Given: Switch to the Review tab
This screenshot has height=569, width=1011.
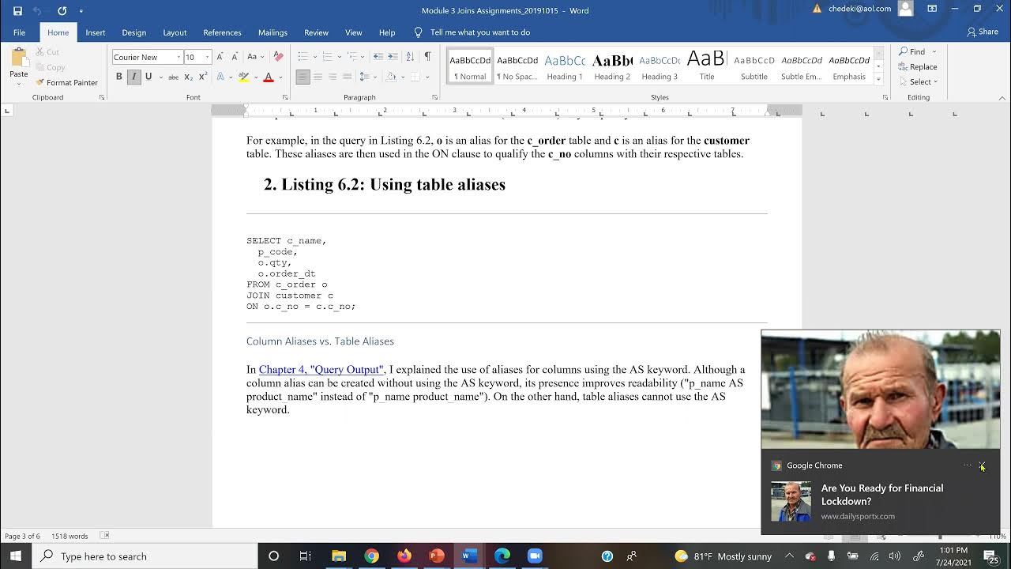Looking at the screenshot, I should [316, 32].
